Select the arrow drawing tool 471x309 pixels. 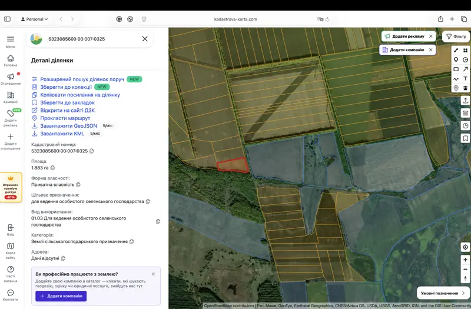465,69
